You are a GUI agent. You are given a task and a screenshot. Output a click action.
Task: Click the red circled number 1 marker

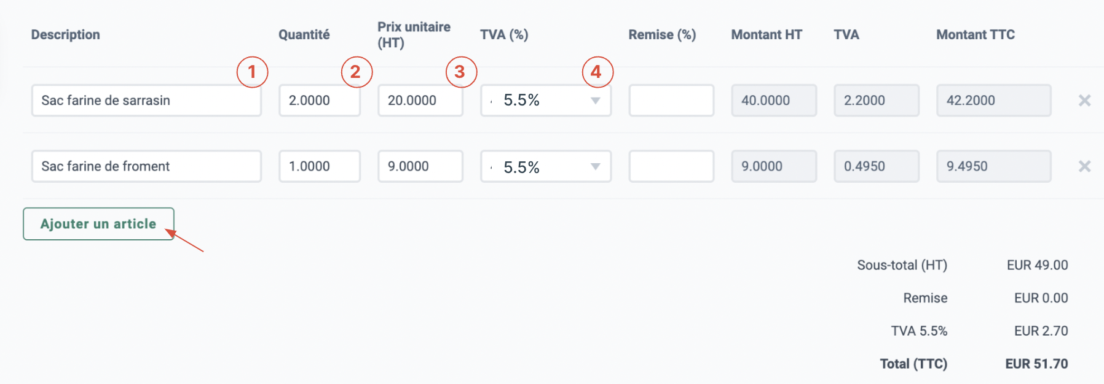coord(252,72)
